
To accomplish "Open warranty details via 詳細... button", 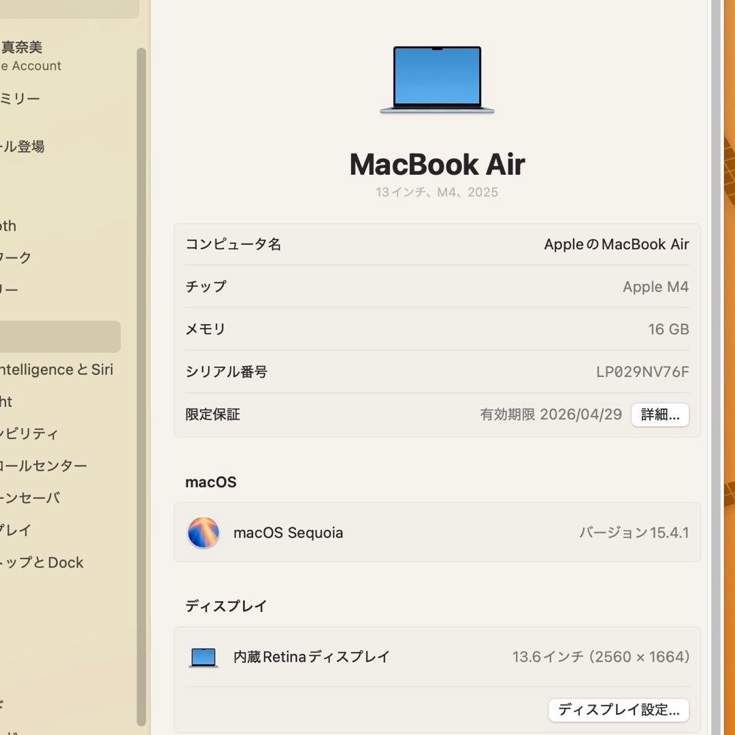I will [659, 414].
